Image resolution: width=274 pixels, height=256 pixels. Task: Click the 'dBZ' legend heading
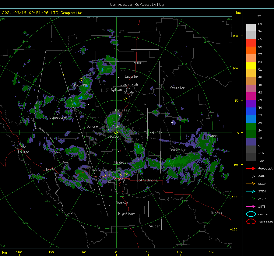point(258,16)
